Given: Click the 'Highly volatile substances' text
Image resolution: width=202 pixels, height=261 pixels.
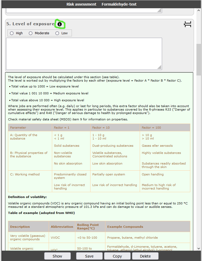Looking at the screenshot, I should (161, 153).
